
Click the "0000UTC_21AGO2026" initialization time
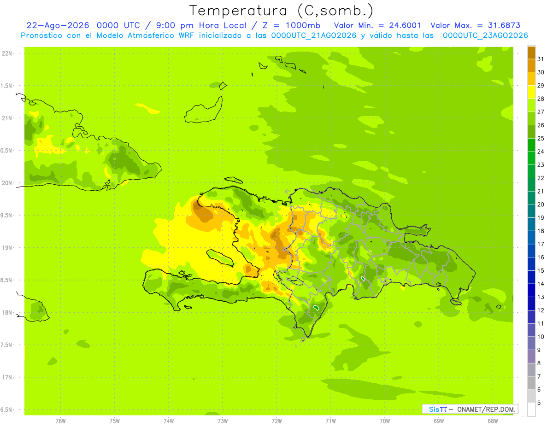coord(314,35)
